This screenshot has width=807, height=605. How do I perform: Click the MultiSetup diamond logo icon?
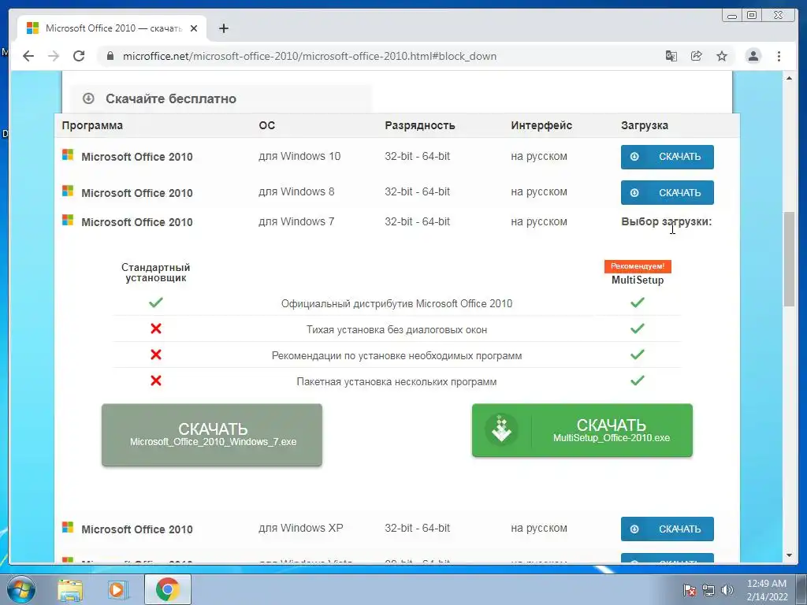coord(502,430)
